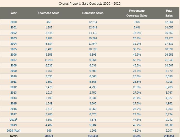The image size is (180, 137).
Task: Click the table title 'Cyprus Property Sale Contracts'
Action: tap(89, 3)
